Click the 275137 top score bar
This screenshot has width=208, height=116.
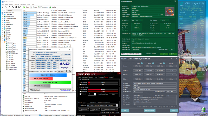tap(29, 13)
